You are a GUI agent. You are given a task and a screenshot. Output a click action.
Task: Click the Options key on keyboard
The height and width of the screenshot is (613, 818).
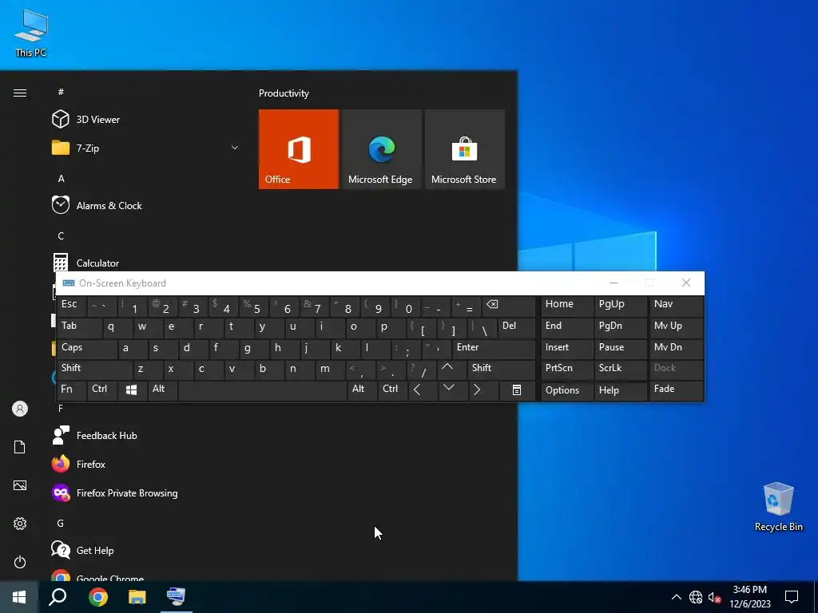coord(566,390)
